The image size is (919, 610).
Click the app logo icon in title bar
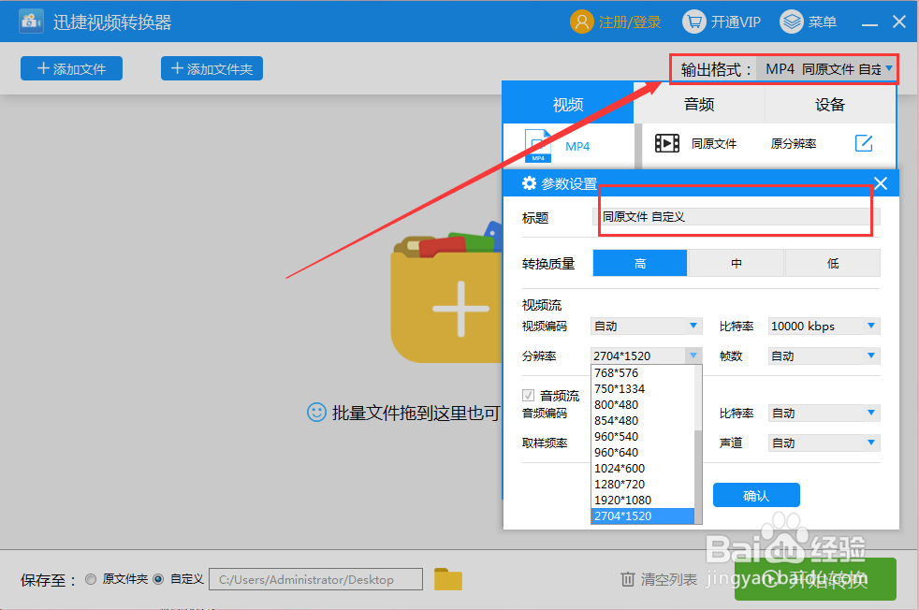pyautogui.click(x=31, y=22)
